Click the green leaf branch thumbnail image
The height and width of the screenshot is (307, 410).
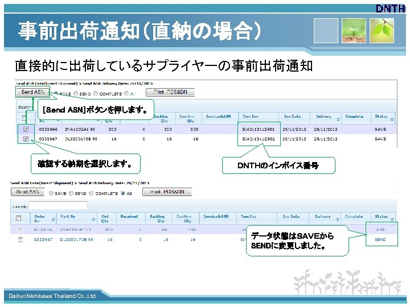pyautogui.click(x=382, y=31)
